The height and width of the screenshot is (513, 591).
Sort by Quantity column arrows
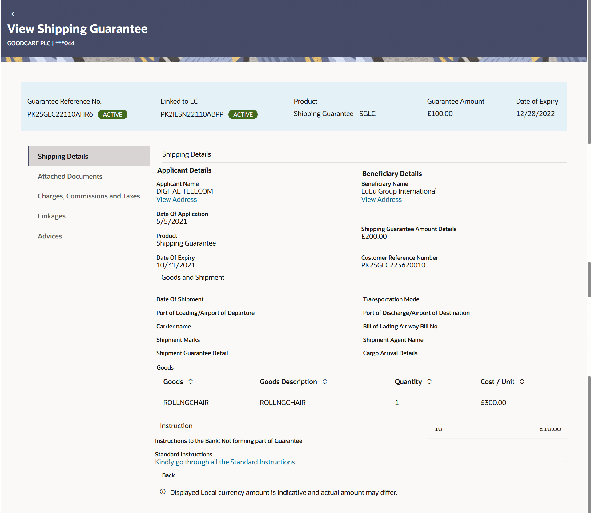pyautogui.click(x=429, y=382)
